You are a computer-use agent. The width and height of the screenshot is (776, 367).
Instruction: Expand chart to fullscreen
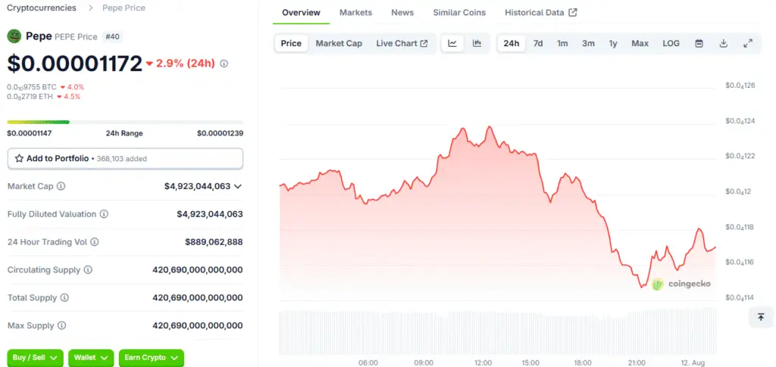(x=748, y=43)
